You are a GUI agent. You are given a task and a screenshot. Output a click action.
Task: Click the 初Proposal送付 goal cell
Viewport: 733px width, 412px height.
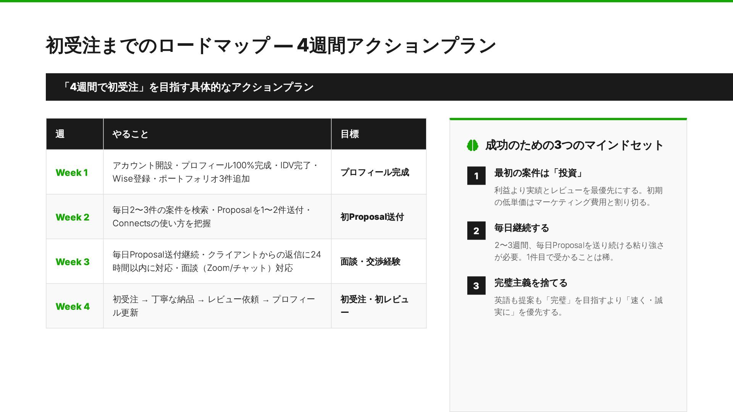[x=372, y=217]
